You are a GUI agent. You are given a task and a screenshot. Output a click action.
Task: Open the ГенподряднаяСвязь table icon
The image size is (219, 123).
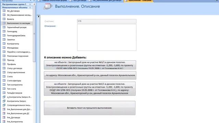[4, 36]
